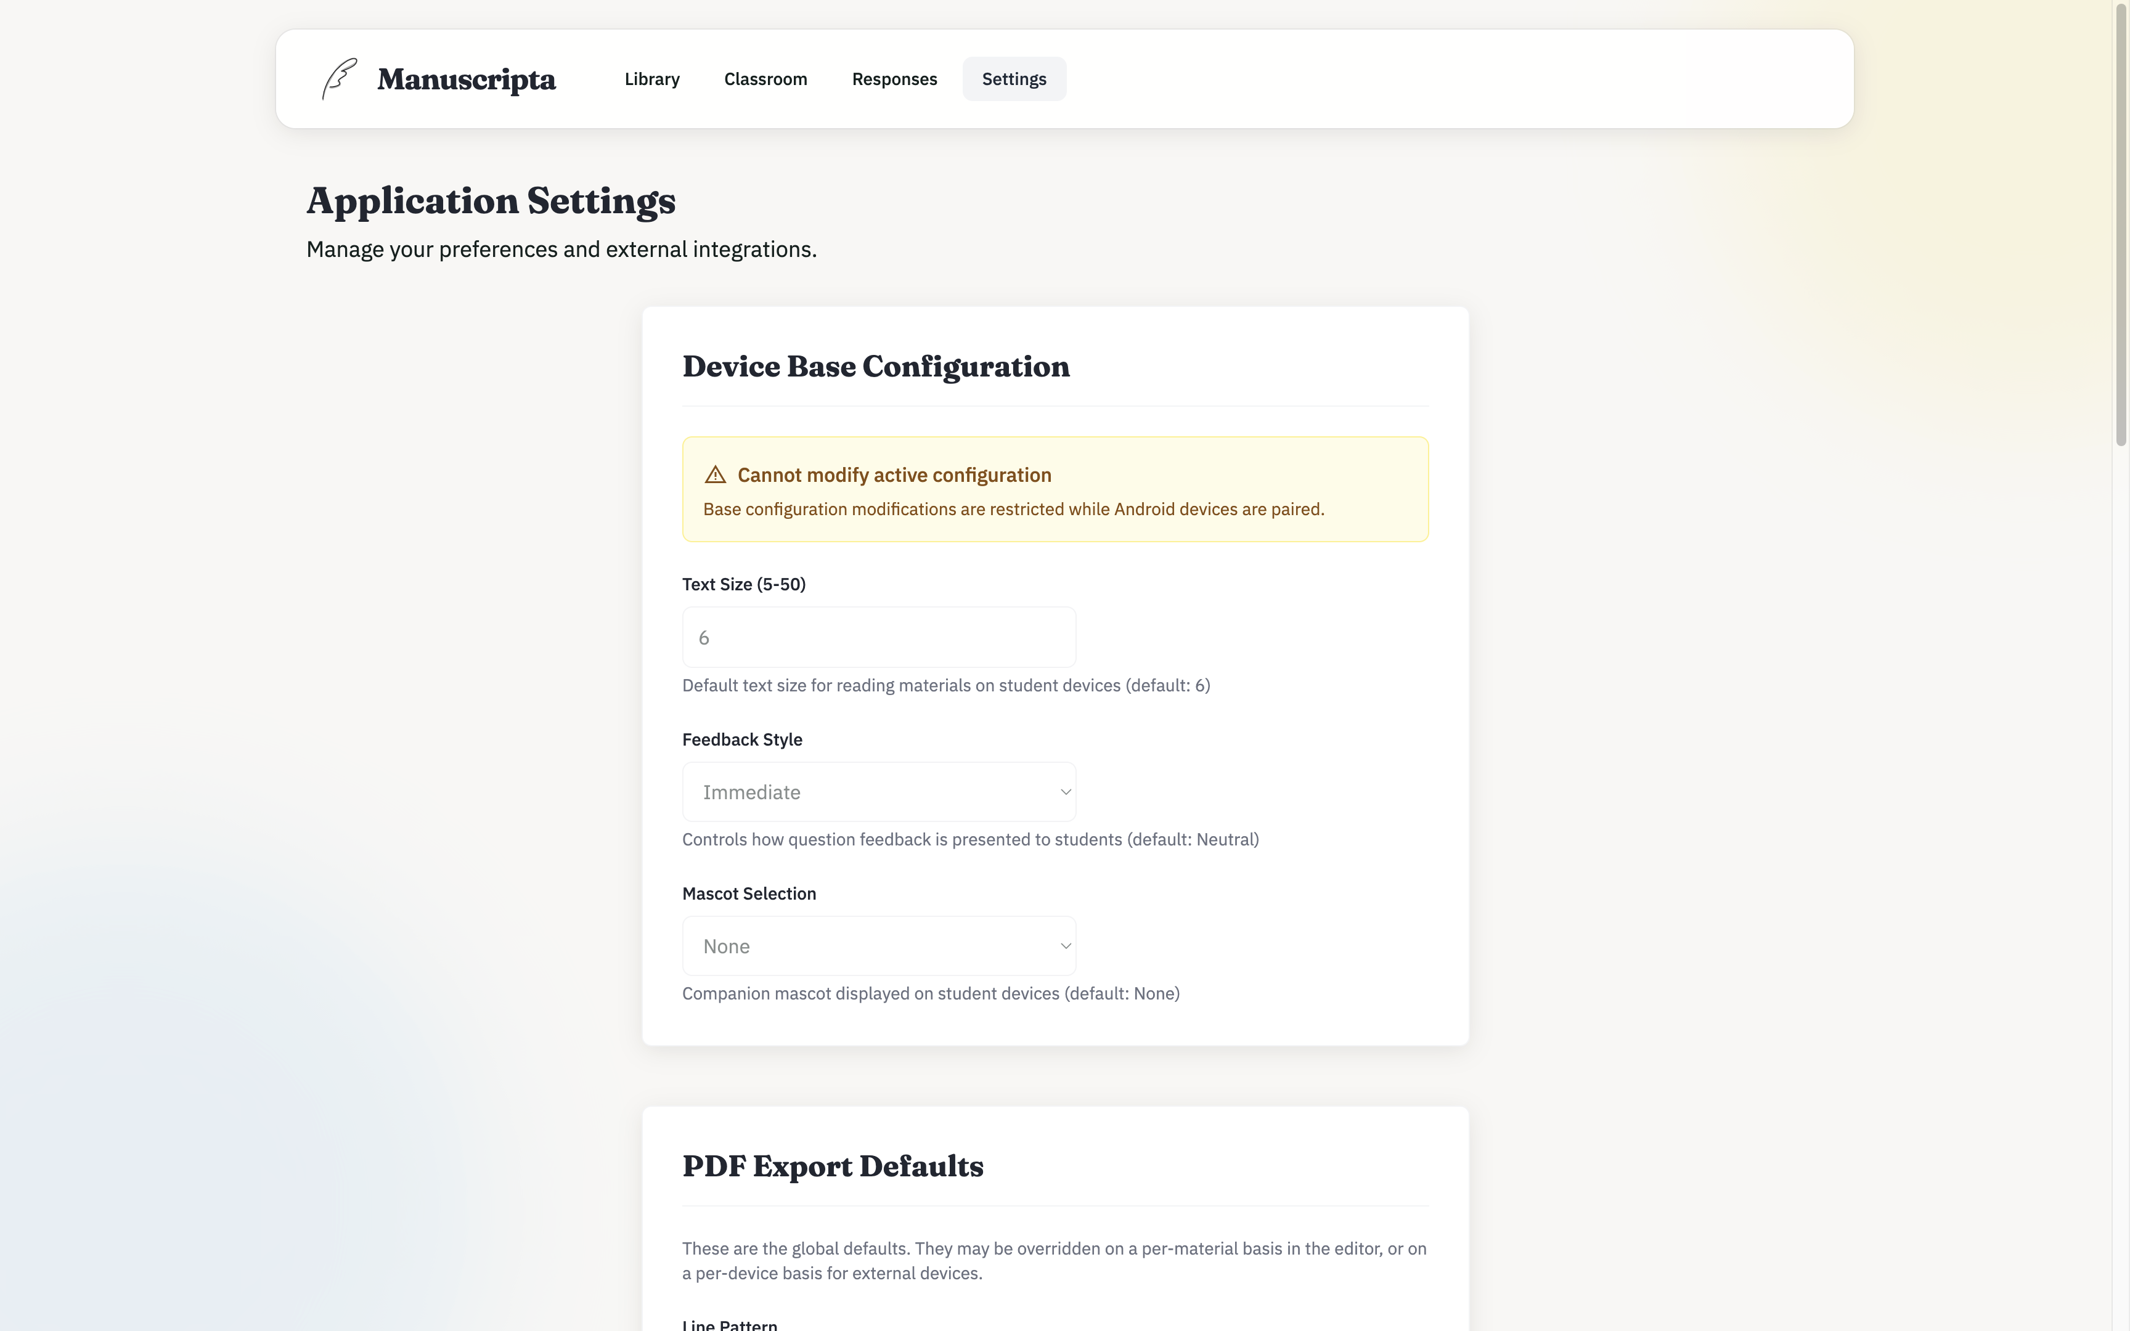The width and height of the screenshot is (2130, 1331).
Task: Click the 'Device Base Configuration' heading
Action: click(876, 367)
